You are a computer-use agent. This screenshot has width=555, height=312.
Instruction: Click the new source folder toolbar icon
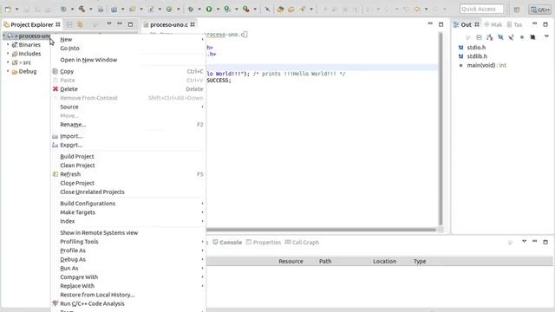coord(133,10)
